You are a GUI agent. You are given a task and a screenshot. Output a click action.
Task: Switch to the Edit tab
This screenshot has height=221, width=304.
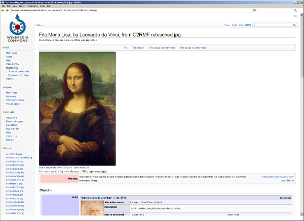coord(234,25)
